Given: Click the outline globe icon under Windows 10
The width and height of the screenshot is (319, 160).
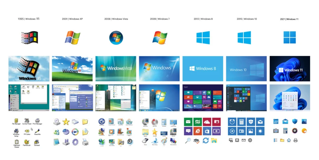Looking at the screenshot, I should pyautogui.click(x=250, y=140).
